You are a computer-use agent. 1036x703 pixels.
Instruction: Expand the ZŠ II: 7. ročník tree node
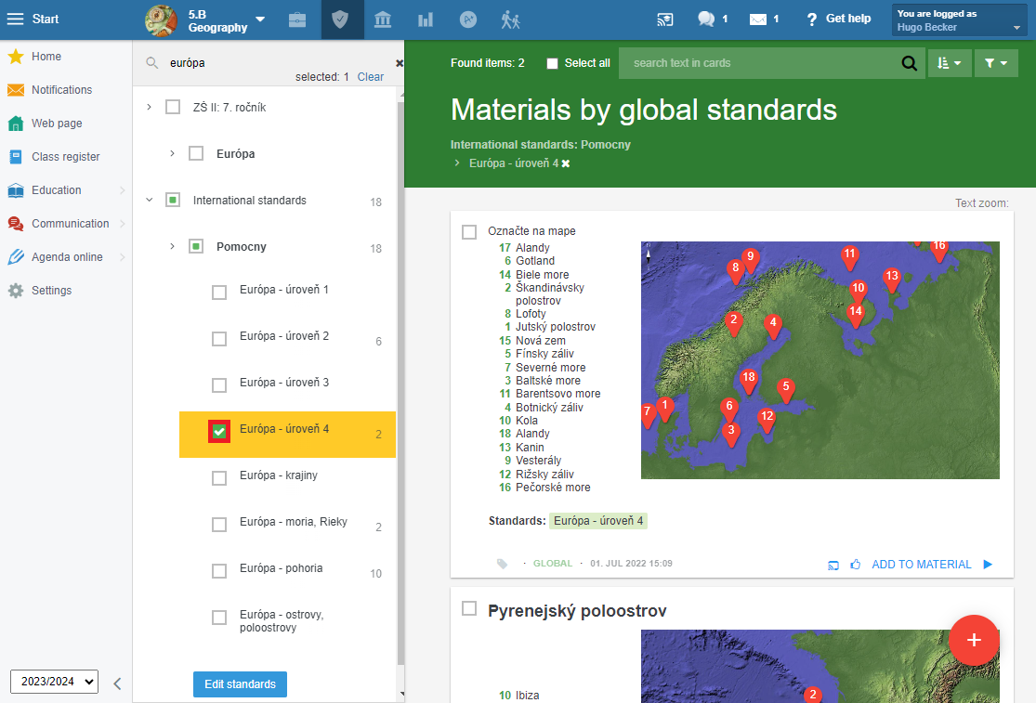pyautogui.click(x=150, y=107)
